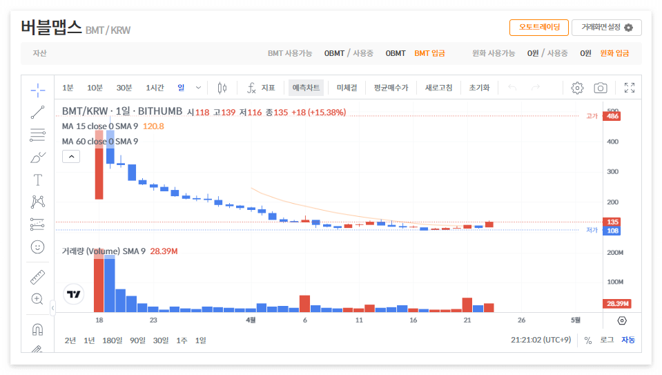Select the 일 daily interval

tap(181, 88)
